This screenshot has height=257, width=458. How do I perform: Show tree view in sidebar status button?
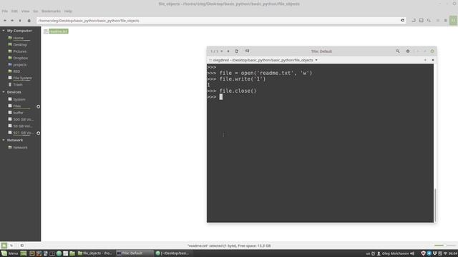tap(11, 246)
